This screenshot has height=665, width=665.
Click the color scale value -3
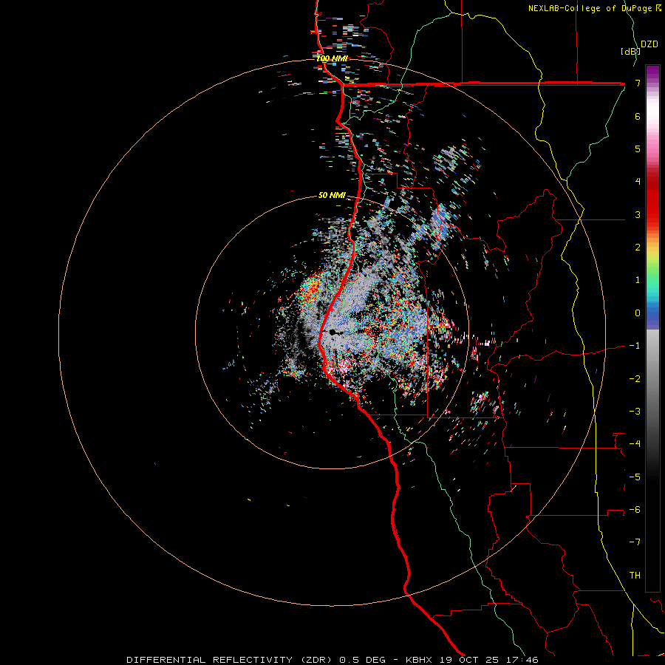tap(635, 412)
